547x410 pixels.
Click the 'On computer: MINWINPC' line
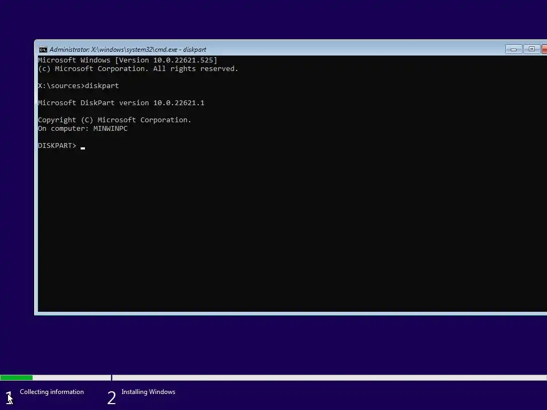click(83, 129)
